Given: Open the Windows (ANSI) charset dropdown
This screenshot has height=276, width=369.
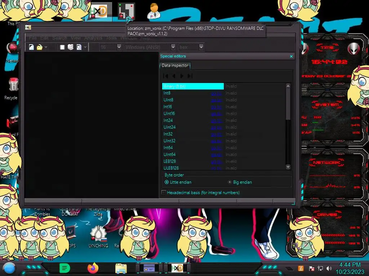Looking at the screenshot, I should [x=173, y=47].
